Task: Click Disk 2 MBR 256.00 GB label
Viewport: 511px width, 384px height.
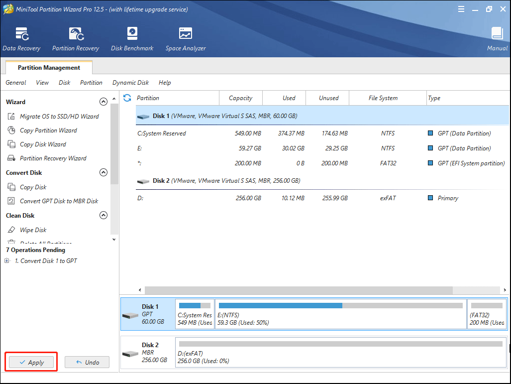Action: pos(154,352)
